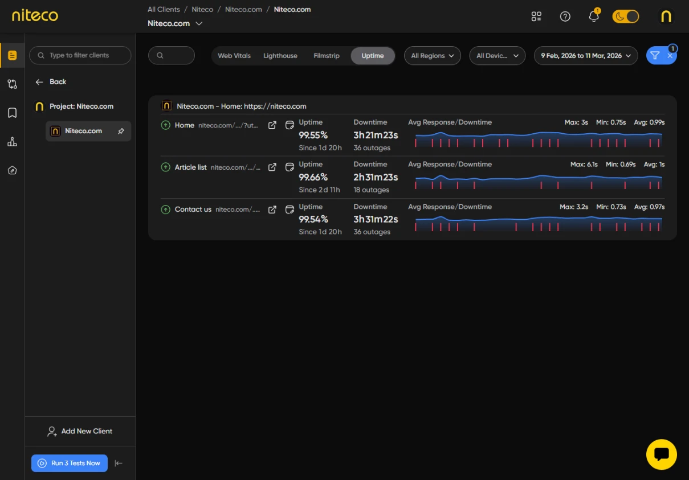Click the 99.66% uptime value
The height and width of the screenshot is (480, 689).
313,177
